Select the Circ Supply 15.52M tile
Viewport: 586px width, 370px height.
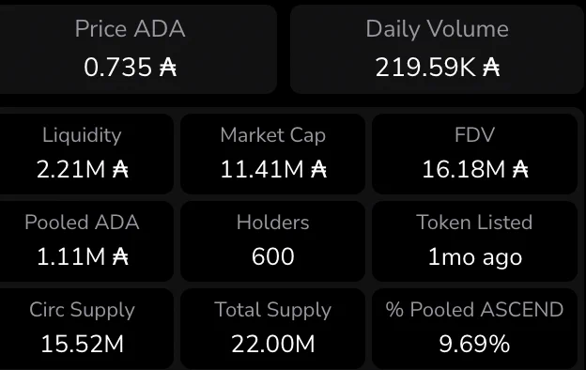tap(86, 329)
